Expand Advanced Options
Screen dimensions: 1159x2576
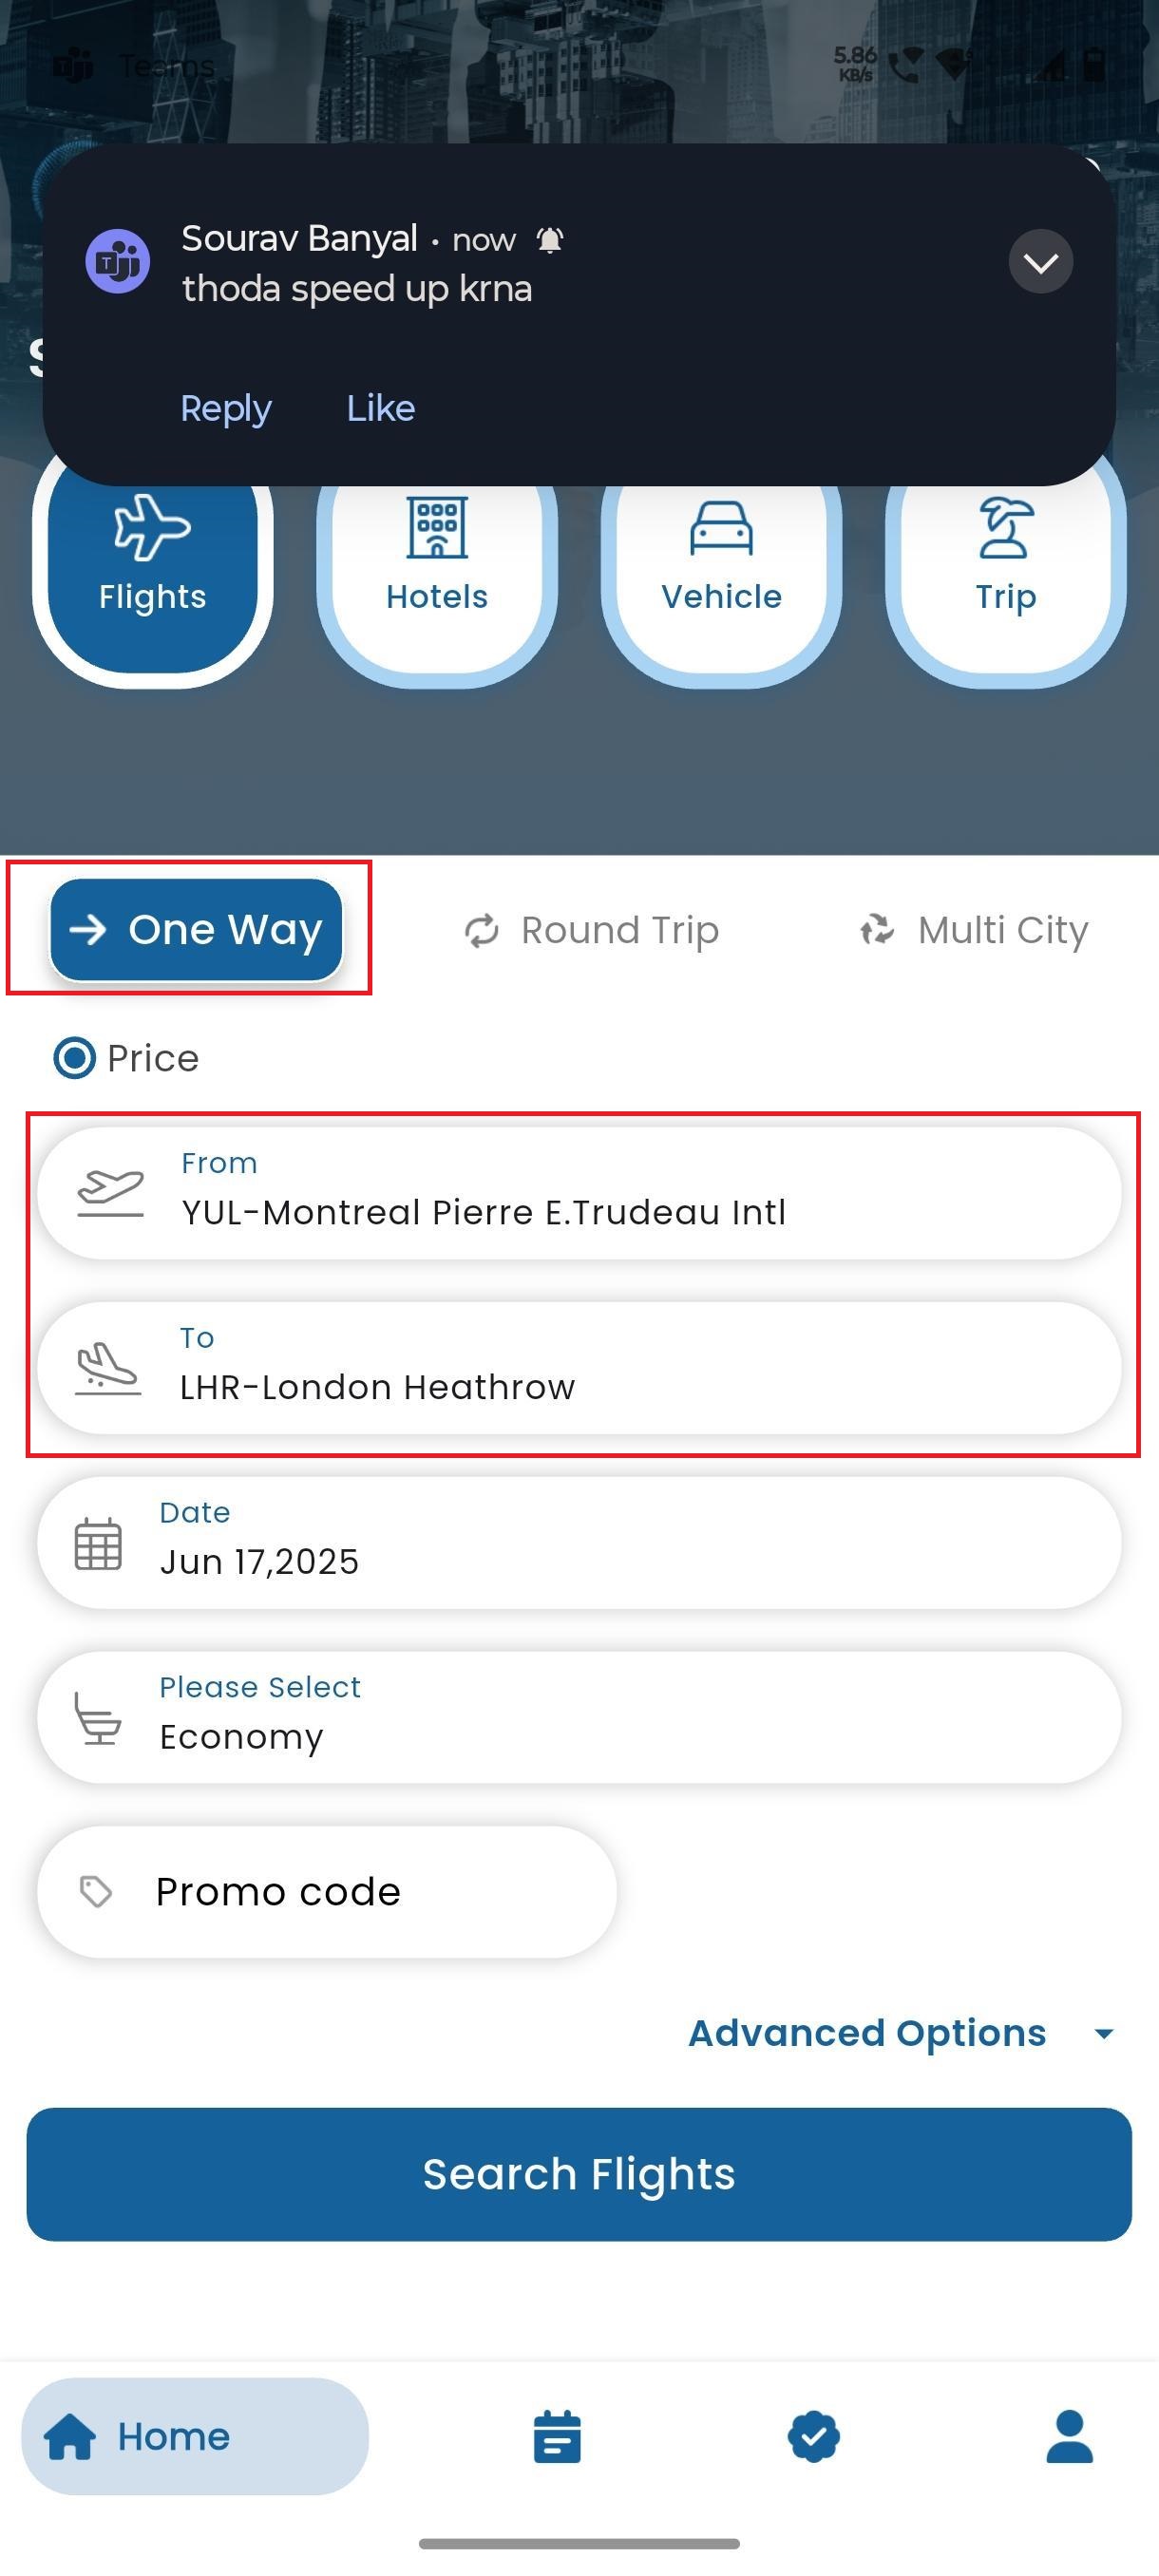[901, 2033]
